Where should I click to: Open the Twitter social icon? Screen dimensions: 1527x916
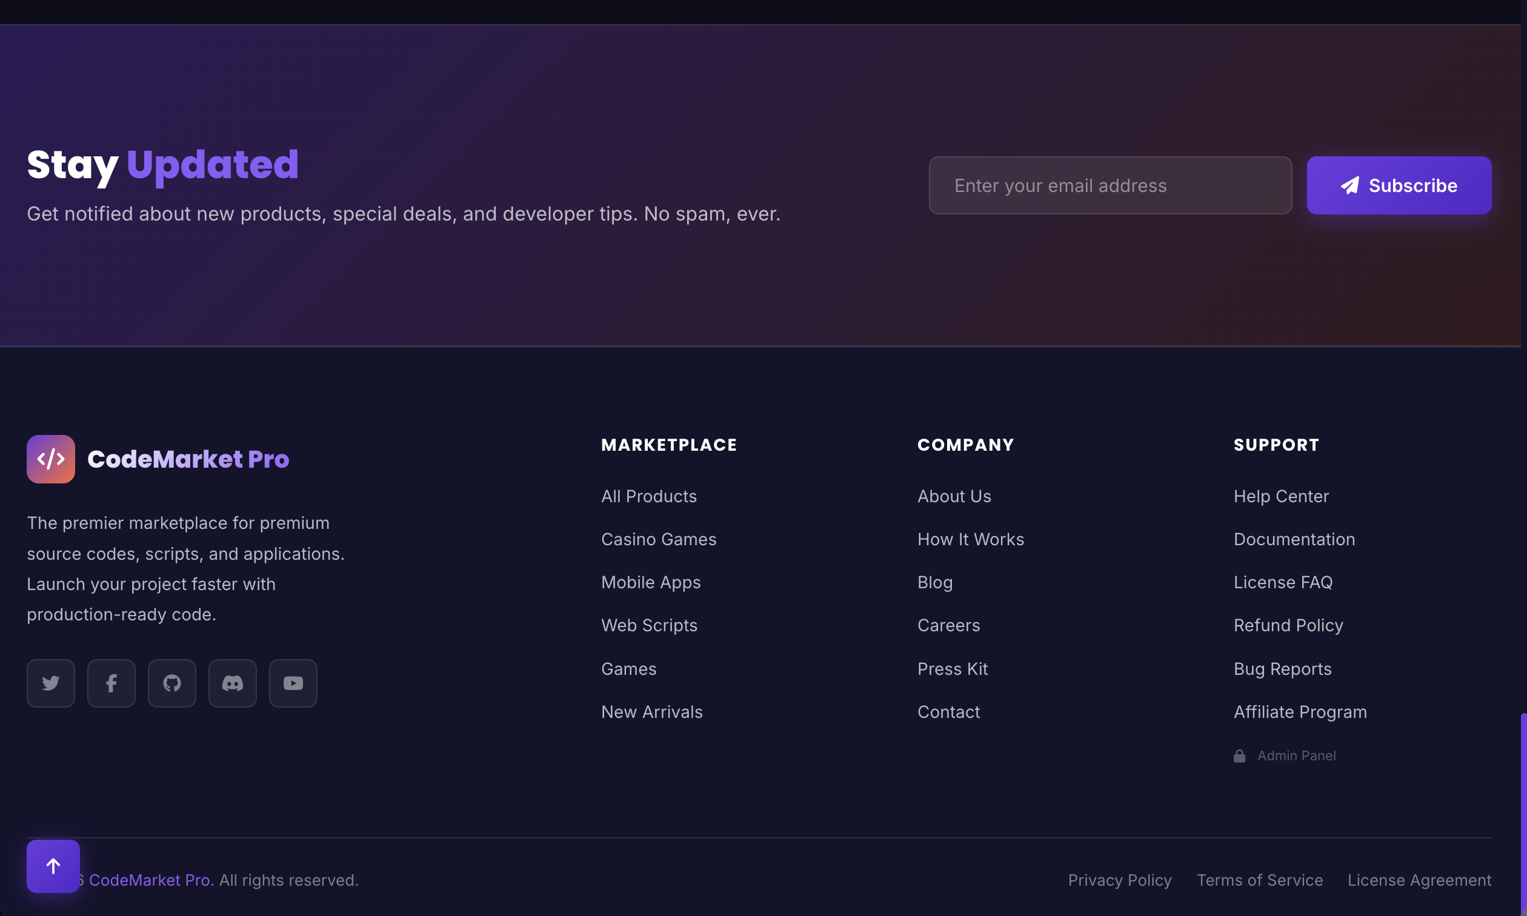pos(51,683)
